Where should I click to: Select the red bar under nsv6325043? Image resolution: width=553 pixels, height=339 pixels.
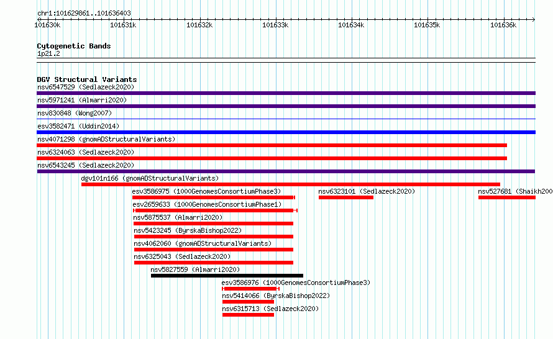coord(214,263)
